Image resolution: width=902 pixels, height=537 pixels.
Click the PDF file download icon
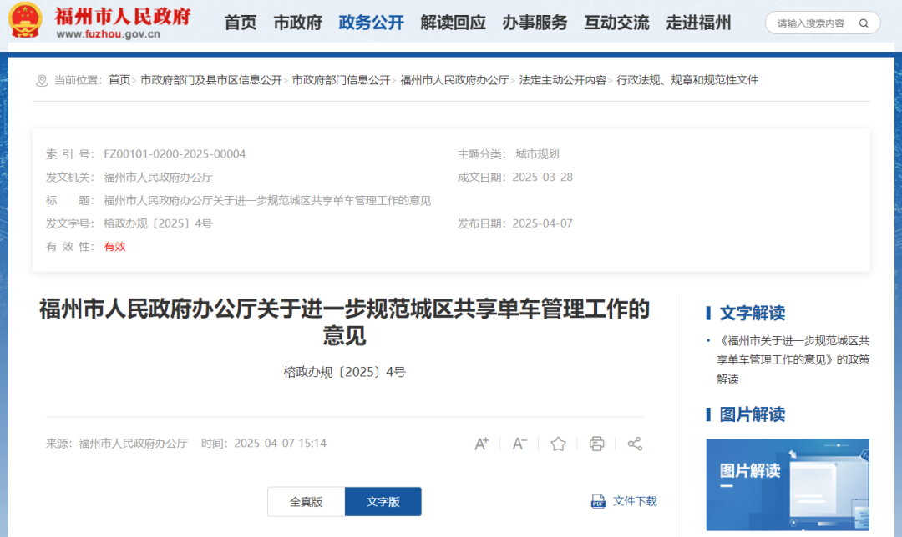tap(598, 501)
